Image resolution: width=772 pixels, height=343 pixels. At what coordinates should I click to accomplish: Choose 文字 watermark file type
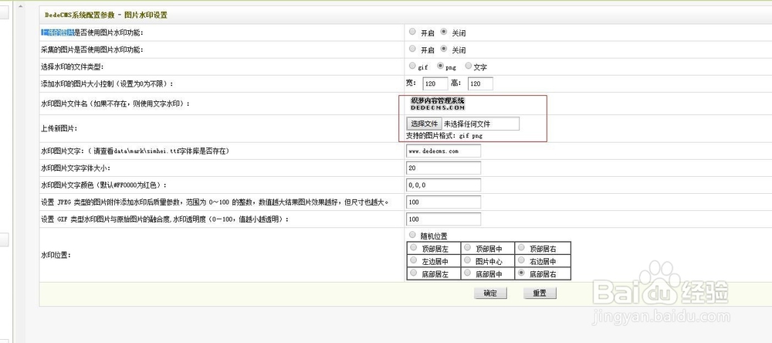(x=469, y=66)
